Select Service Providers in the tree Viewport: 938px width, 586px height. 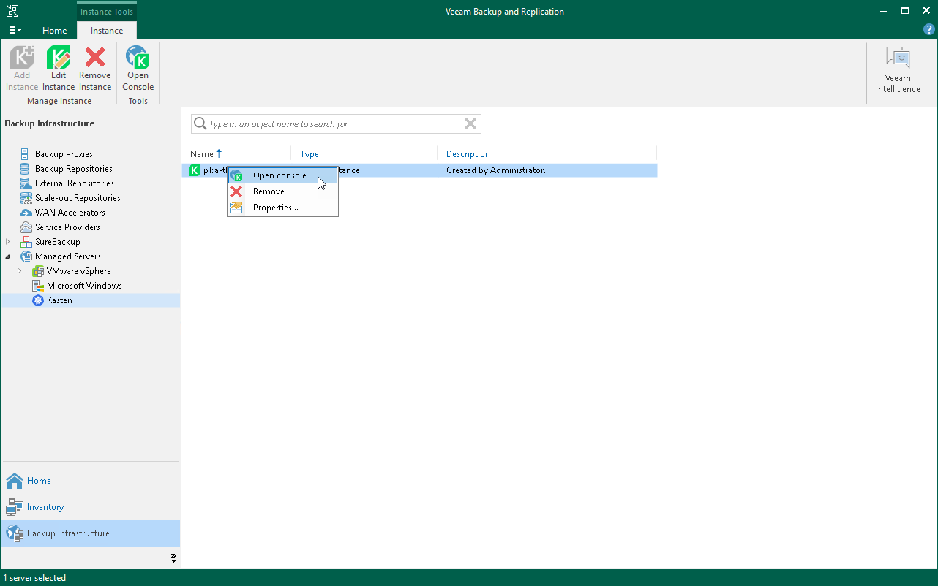67,227
